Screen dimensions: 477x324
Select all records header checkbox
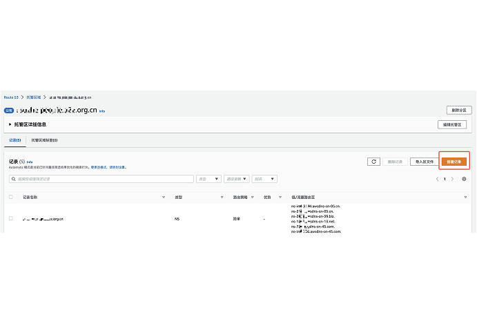[x=10, y=197]
